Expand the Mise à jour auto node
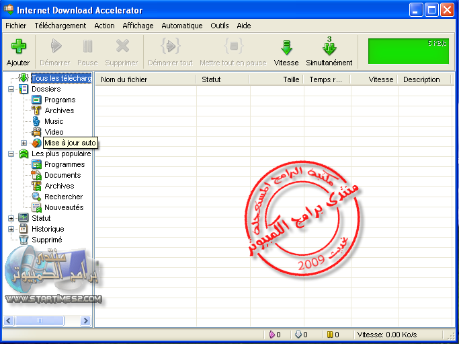The width and height of the screenshot is (459, 344). [24, 143]
